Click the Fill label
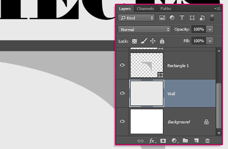228x149 pixels. [x=187, y=41]
